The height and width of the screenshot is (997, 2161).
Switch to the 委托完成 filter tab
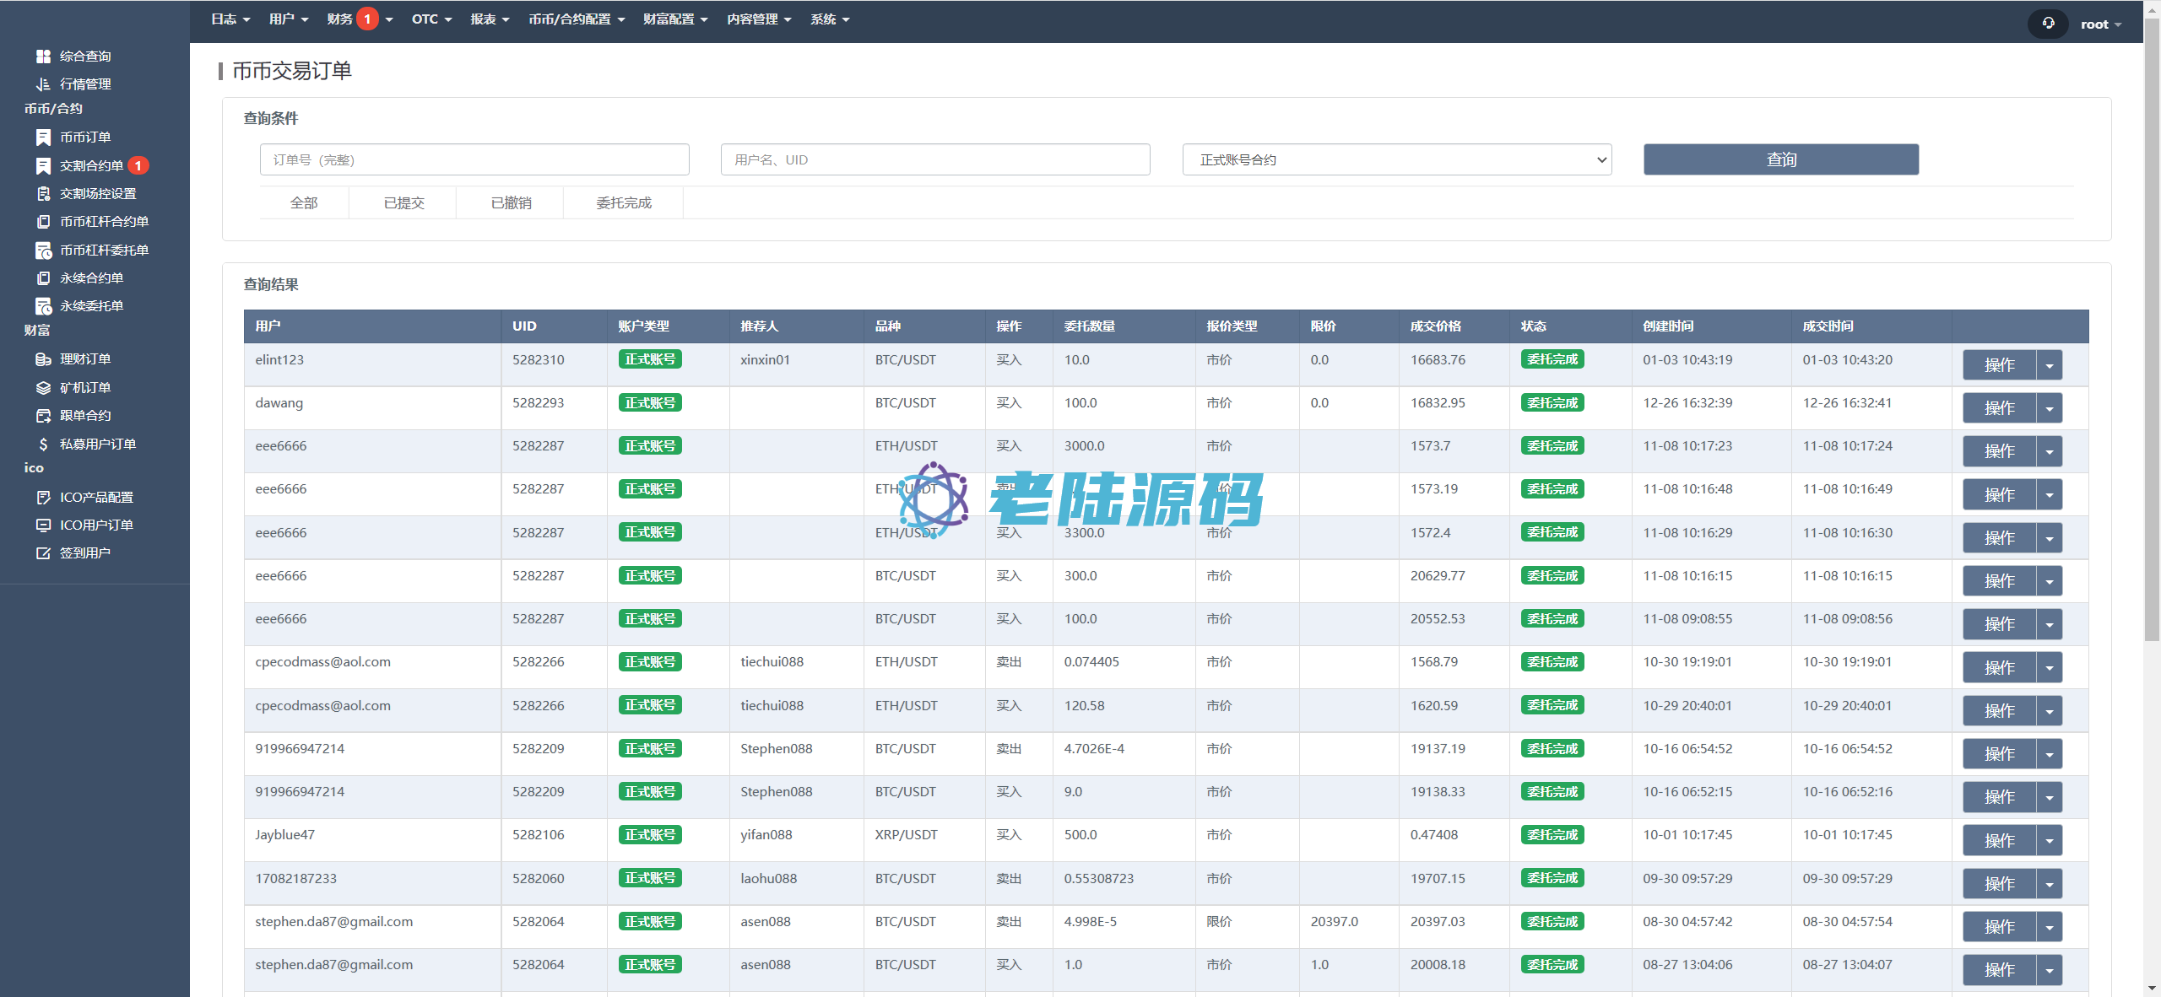[624, 202]
